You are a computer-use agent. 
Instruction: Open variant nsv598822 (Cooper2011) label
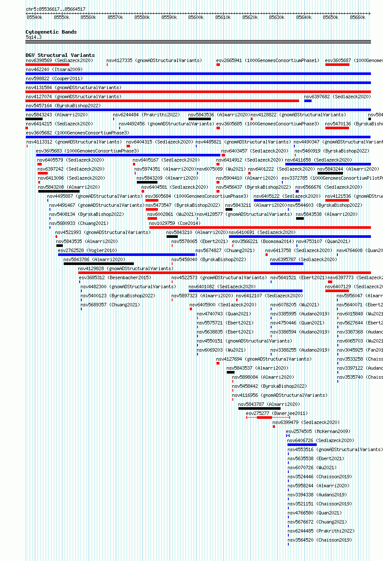pos(54,79)
